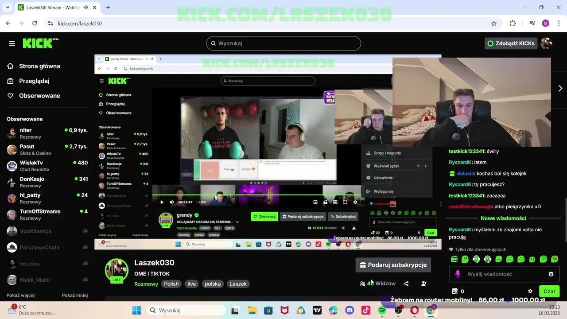Select the Polish tag
Image resolution: width=567 pixels, height=319 pixels.
(171, 284)
